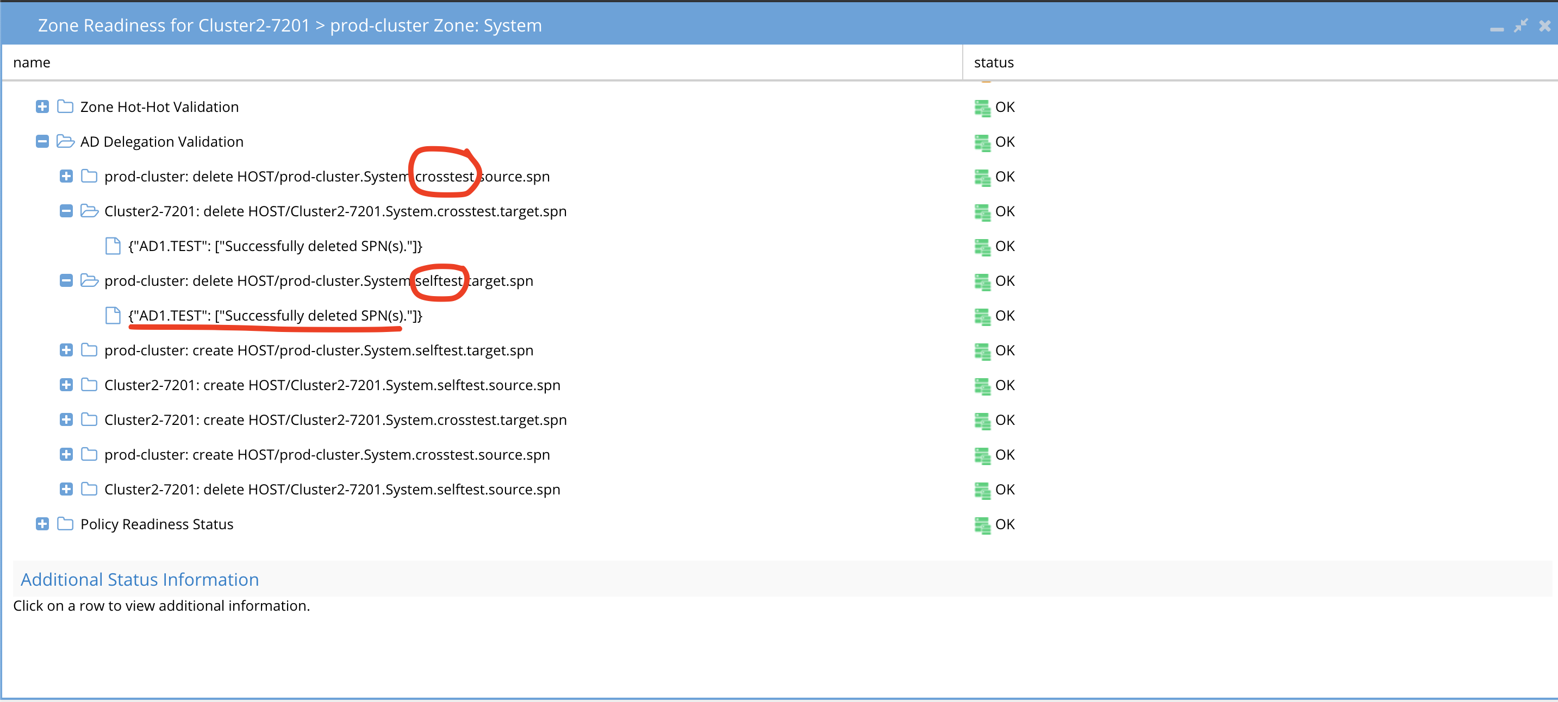The width and height of the screenshot is (1558, 702).
Task: Click the green OK status icon for Policy Readiness Status
Action: click(x=983, y=524)
